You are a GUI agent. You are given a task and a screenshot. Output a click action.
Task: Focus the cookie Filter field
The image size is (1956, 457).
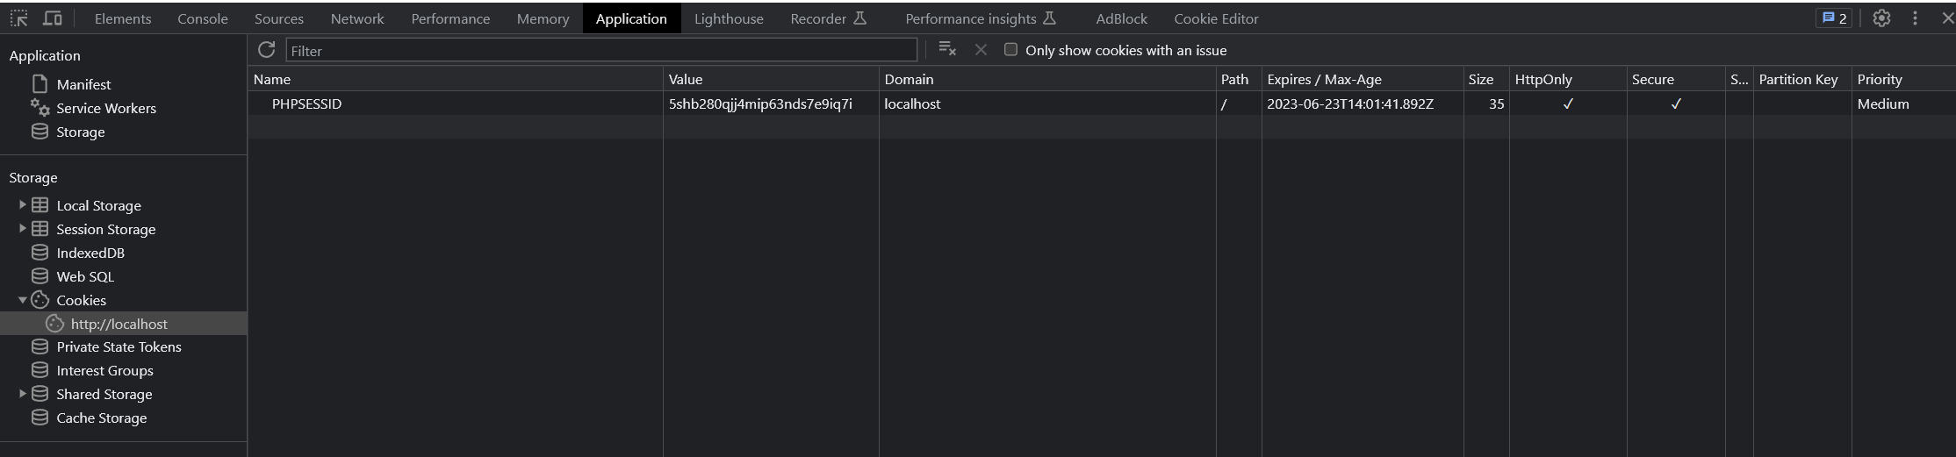(601, 51)
